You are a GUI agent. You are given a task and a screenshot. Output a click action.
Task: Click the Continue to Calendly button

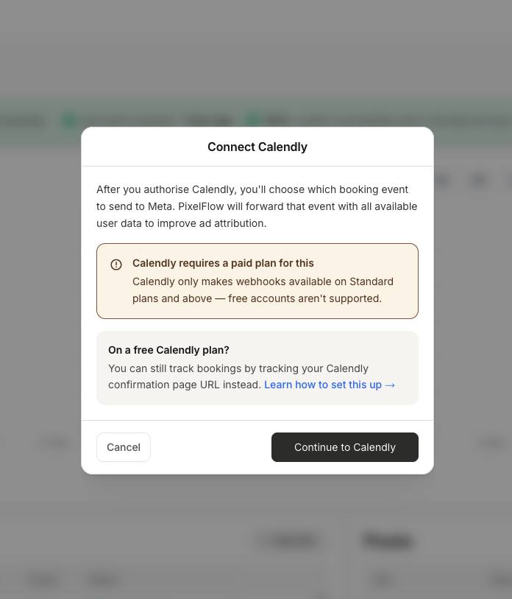point(344,447)
